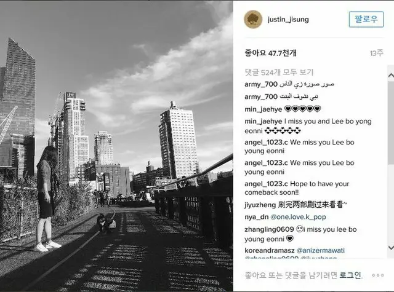Open commenter jiyuzheng's profile
The height and width of the screenshot is (292, 394).
tap(260, 205)
